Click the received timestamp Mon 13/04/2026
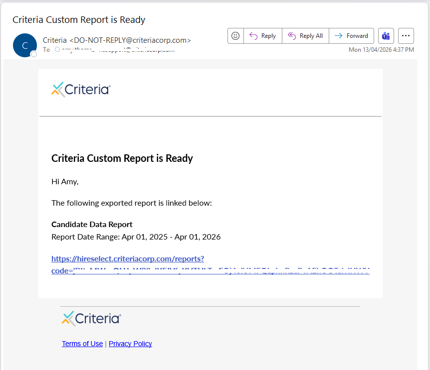Image resolution: width=430 pixels, height=370 pixels. (381, 50)
